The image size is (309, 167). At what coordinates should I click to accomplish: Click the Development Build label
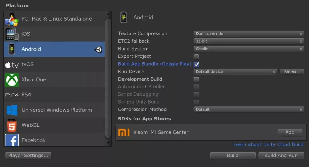coord(140,79)
